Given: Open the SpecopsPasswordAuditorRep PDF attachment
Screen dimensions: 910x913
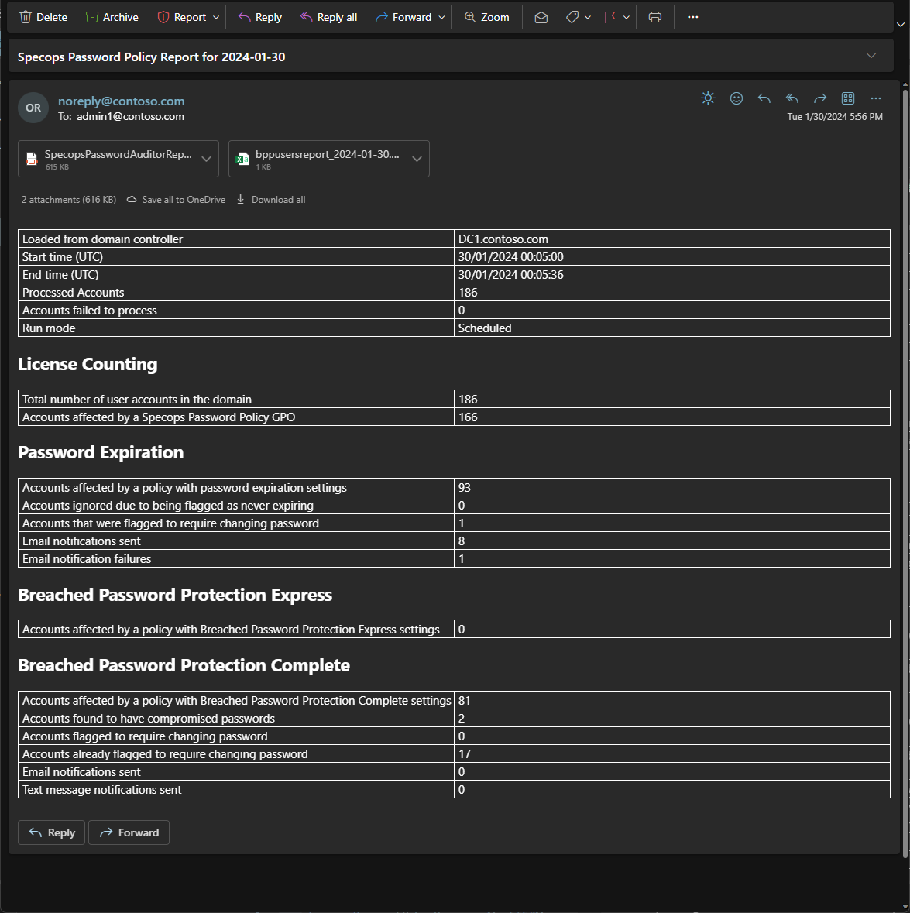Looking at the screenshot, I should tap(109, 159).
